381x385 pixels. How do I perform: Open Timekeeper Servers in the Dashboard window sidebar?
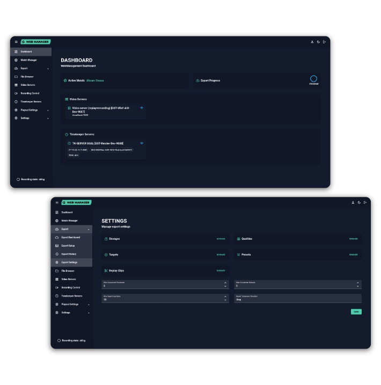pyautogui.click(x=31, y=102)
